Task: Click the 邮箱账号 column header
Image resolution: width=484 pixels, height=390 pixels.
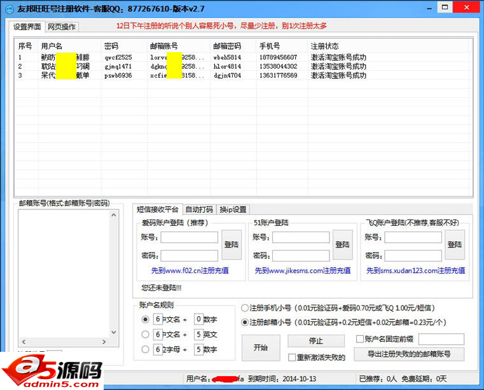Action: 179,46
